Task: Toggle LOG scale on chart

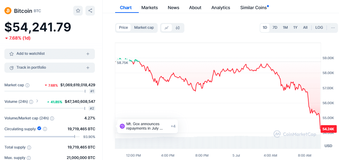Action: (319, 28)
